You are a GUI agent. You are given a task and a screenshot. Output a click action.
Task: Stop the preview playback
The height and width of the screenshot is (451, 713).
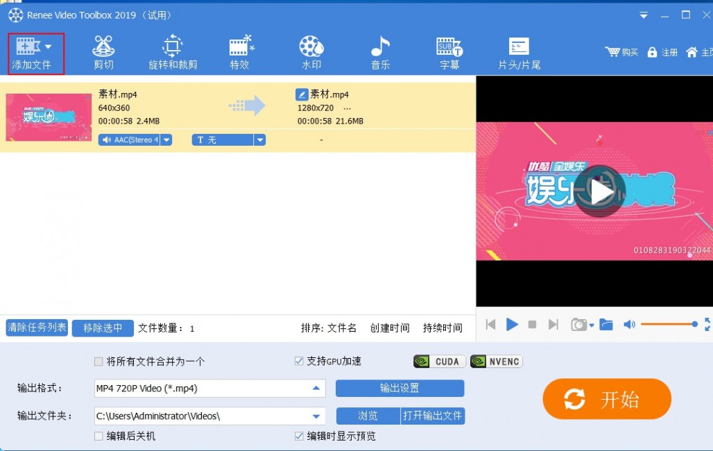coord(532,325)
